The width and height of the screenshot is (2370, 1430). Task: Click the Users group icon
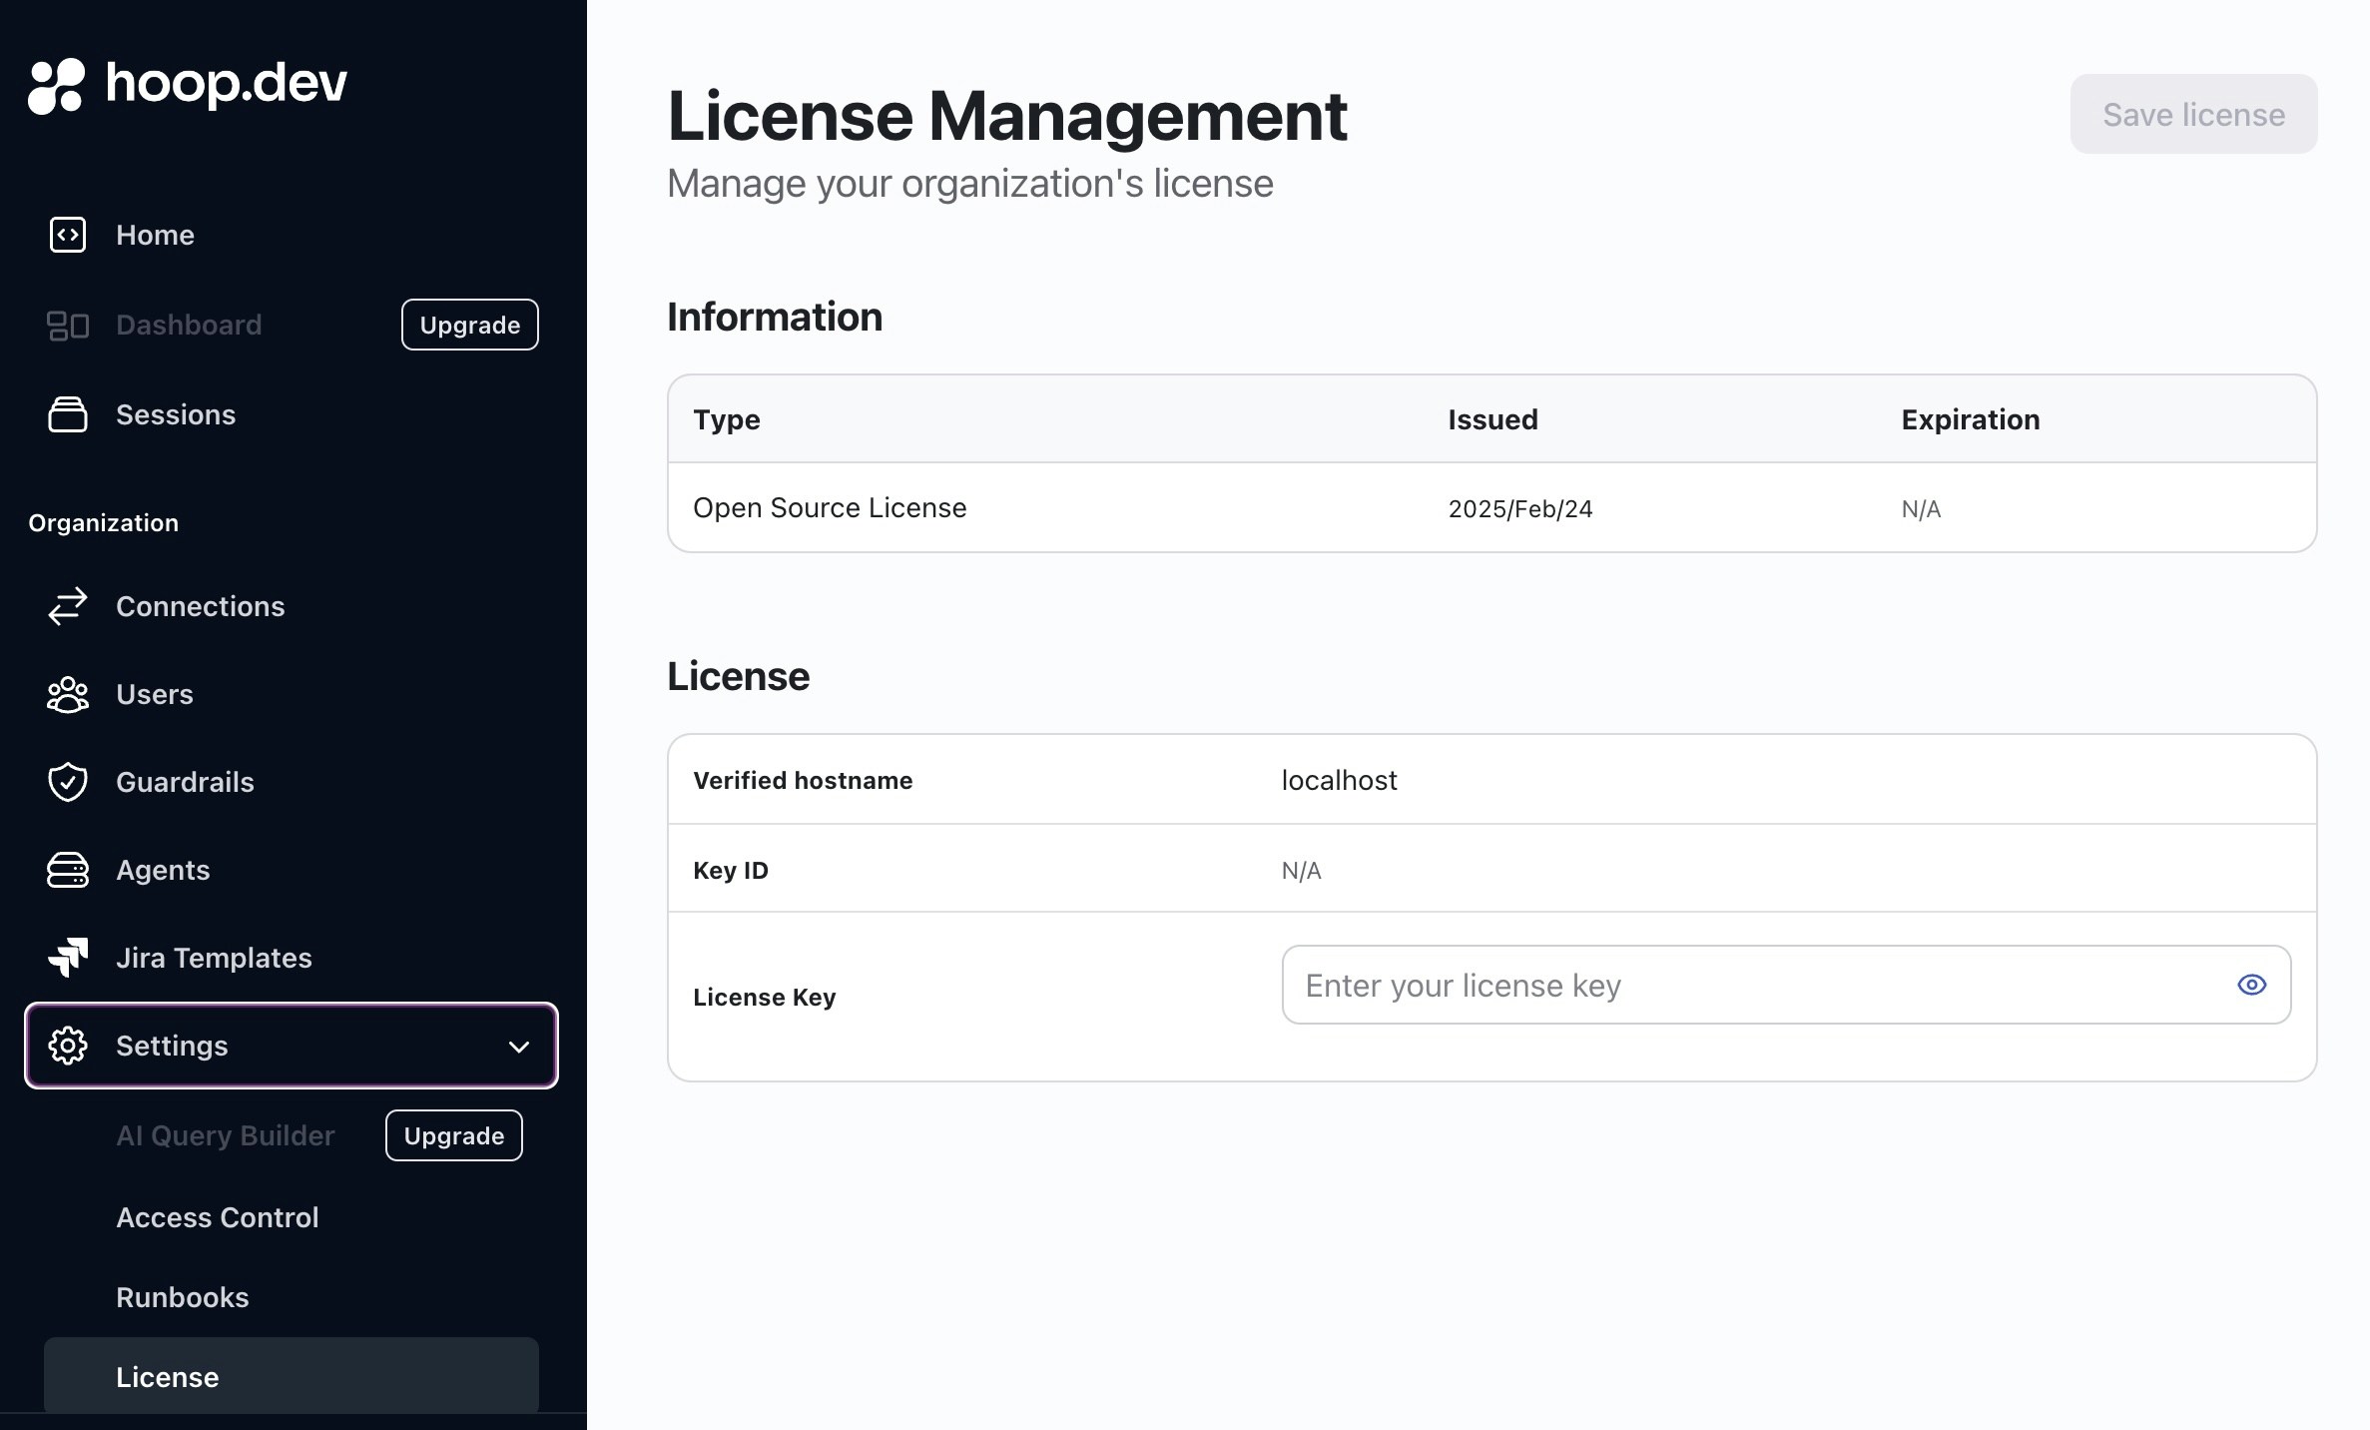click(68, 694)
